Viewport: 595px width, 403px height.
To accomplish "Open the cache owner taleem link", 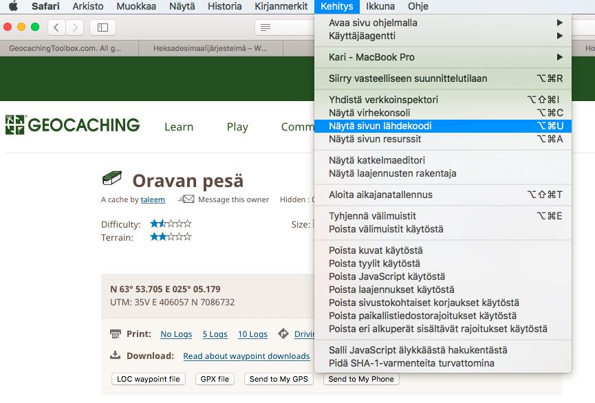I will click(153, 199).
